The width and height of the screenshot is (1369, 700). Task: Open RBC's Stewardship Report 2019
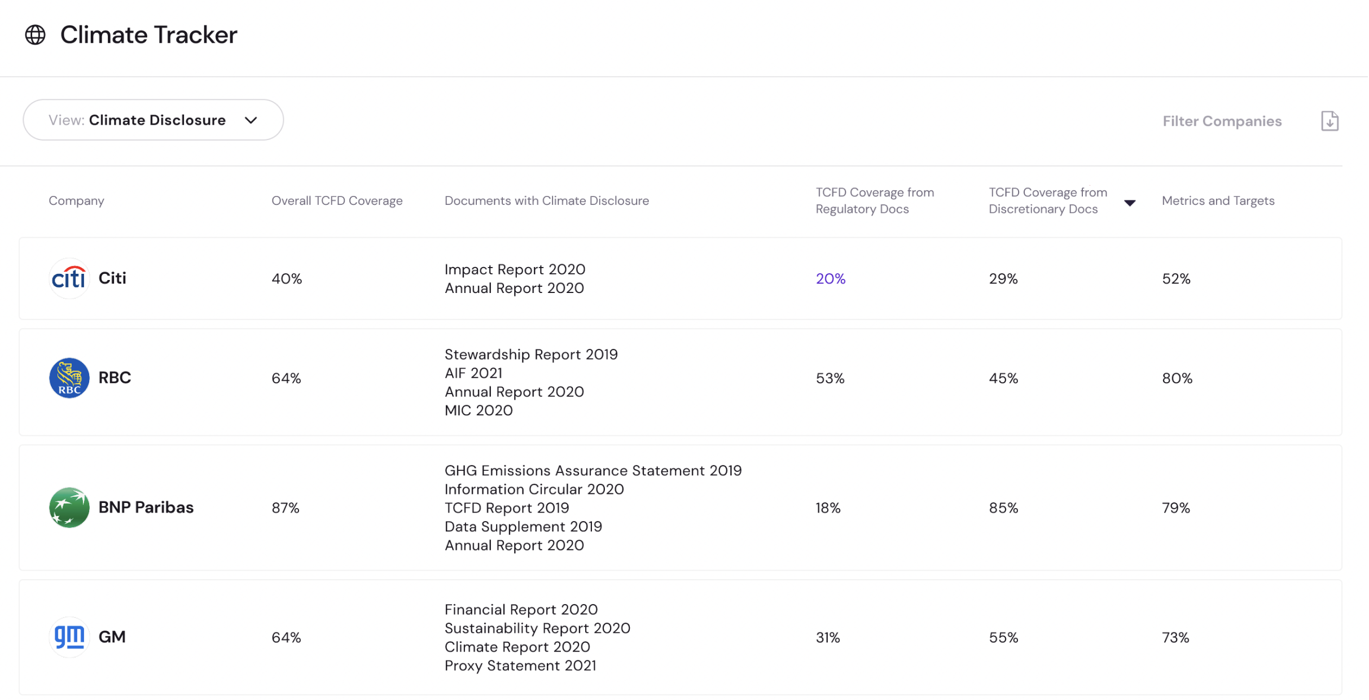(531, 355)
